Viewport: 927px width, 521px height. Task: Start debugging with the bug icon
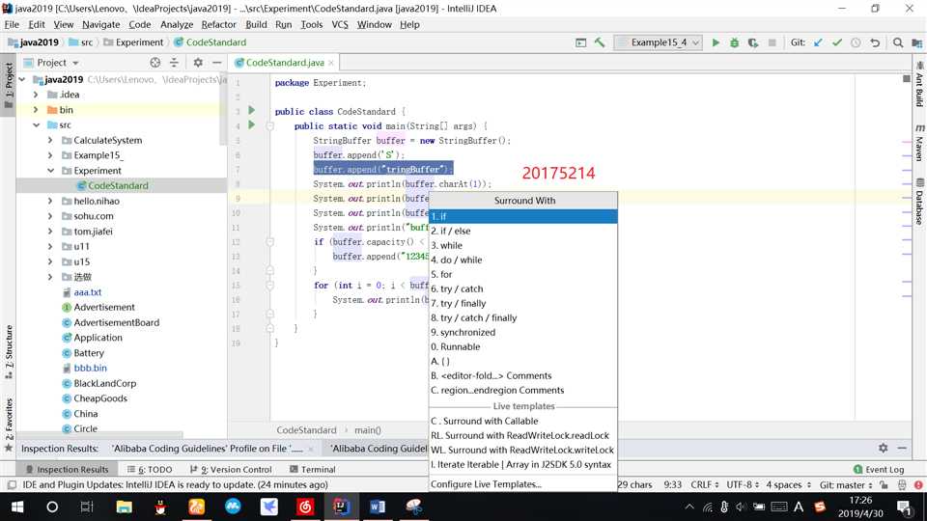[x=734, y=42]
